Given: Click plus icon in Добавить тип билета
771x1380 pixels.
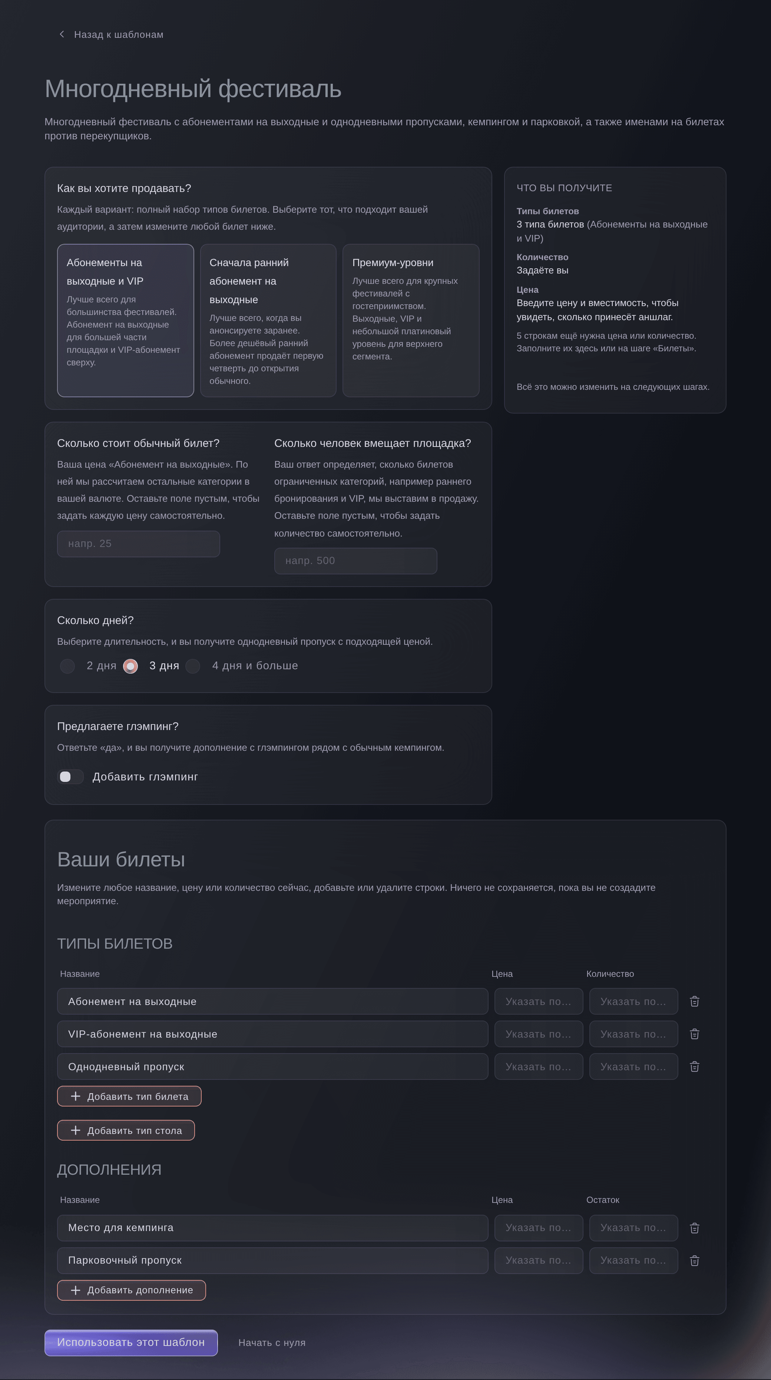Looking at the screenshot, I should (76, 1096).
